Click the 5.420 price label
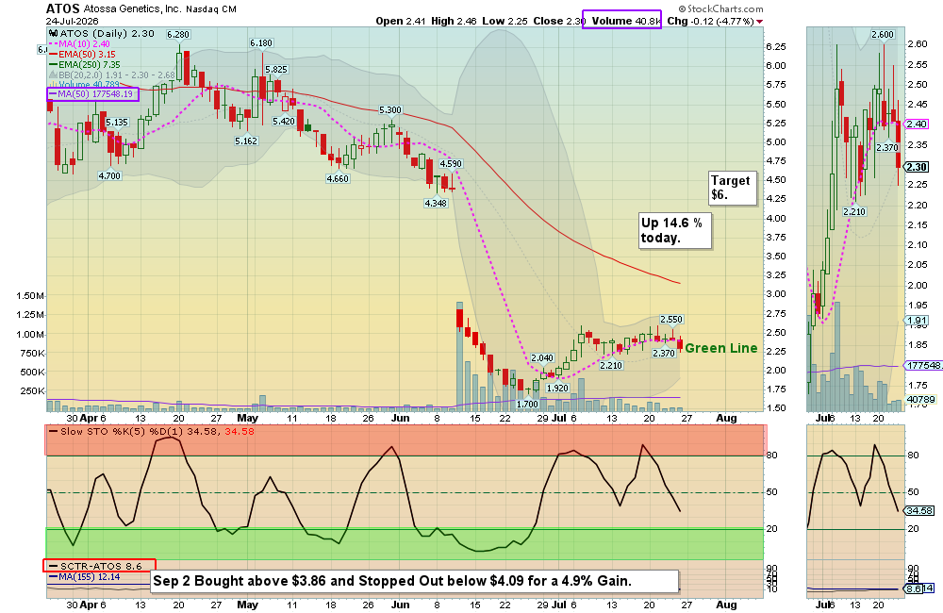 coord(284,122)
